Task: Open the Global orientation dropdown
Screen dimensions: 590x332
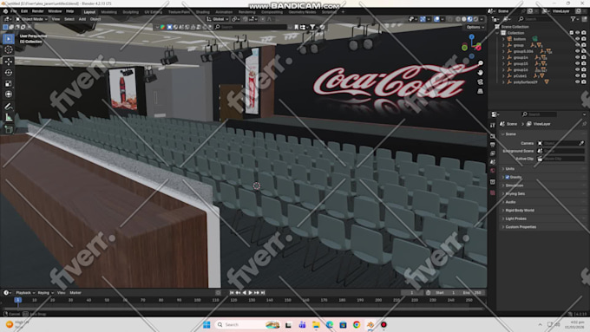Action: click(218, 19)
